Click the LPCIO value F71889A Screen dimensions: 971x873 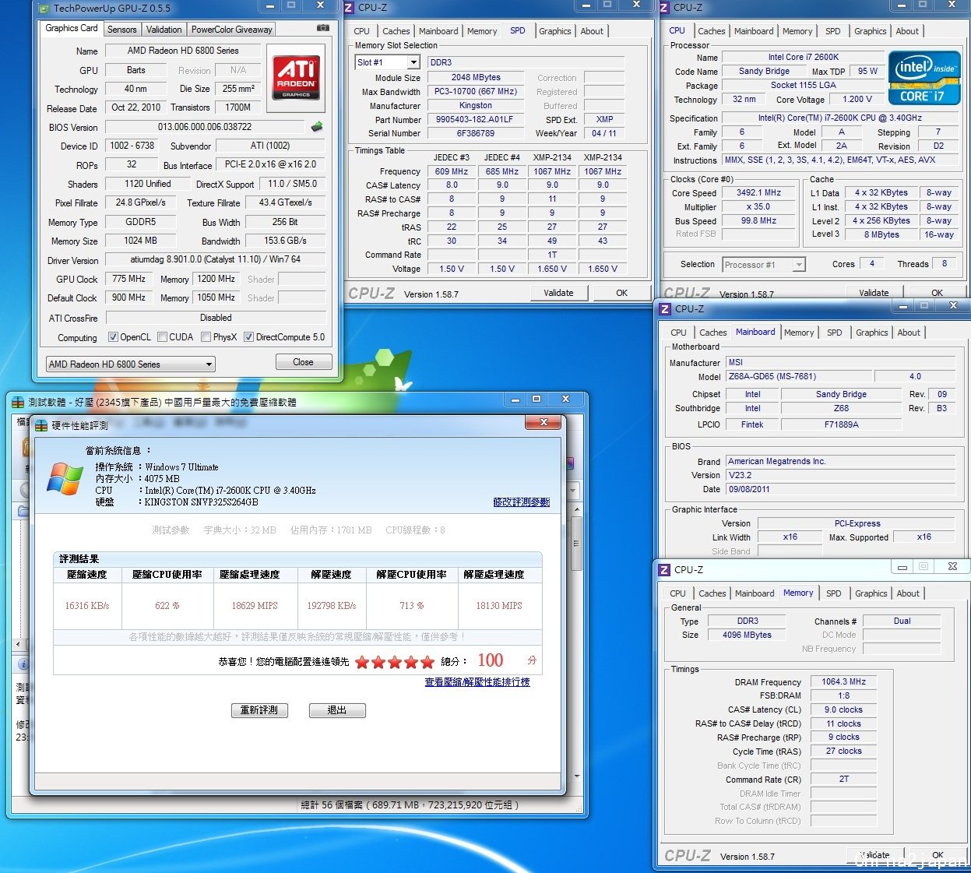click(x=841, y=424)
